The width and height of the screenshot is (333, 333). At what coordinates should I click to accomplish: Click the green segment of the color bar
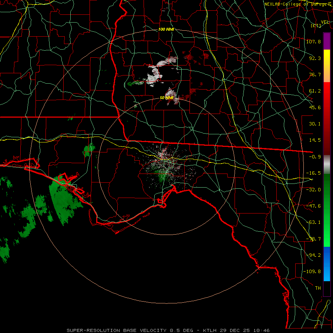[x=327, y=210]
